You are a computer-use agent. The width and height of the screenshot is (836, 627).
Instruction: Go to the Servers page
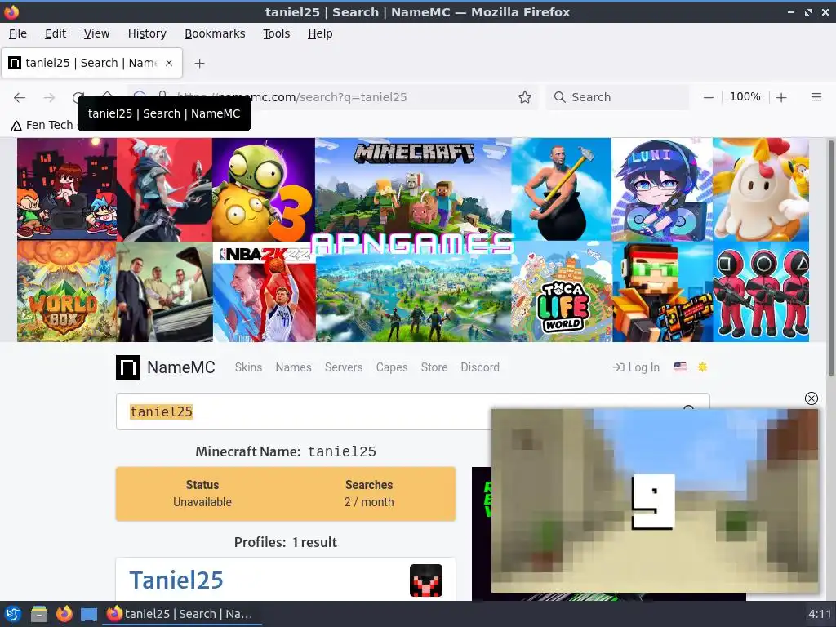(344, 367)
